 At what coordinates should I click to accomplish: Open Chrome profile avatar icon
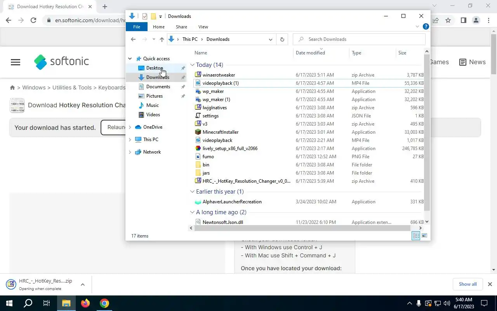click(x=476, y=20)
